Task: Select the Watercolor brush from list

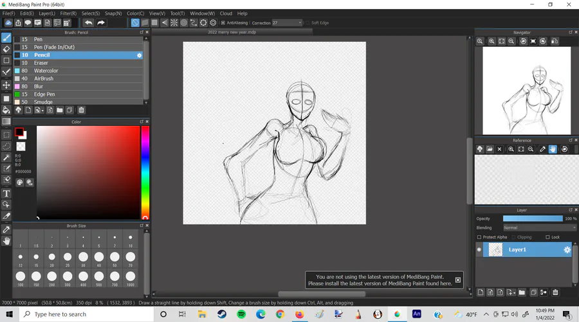Action: (x=46, y=71)
